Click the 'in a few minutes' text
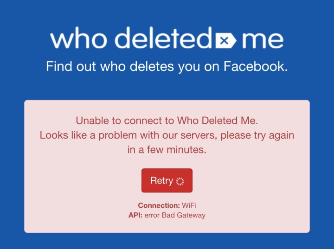This screenshot has width=334, height=249. (x=167, y=149)
